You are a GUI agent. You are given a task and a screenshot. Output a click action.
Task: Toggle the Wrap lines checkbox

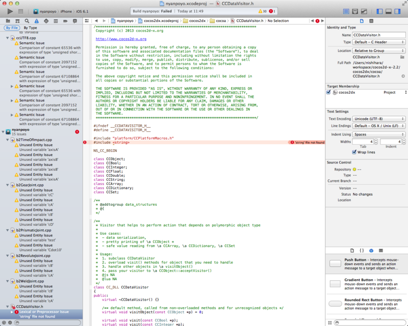354,152
